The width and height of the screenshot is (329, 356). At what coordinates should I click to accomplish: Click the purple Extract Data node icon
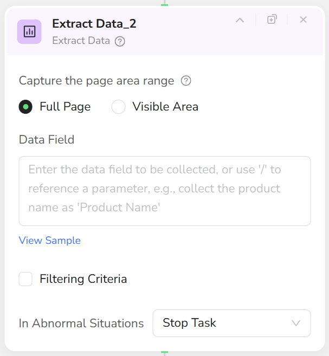[29, 31]
